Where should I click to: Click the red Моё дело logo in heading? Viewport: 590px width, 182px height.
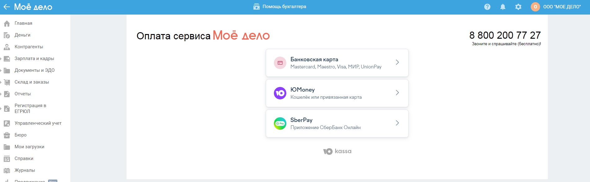coord(241,35)
